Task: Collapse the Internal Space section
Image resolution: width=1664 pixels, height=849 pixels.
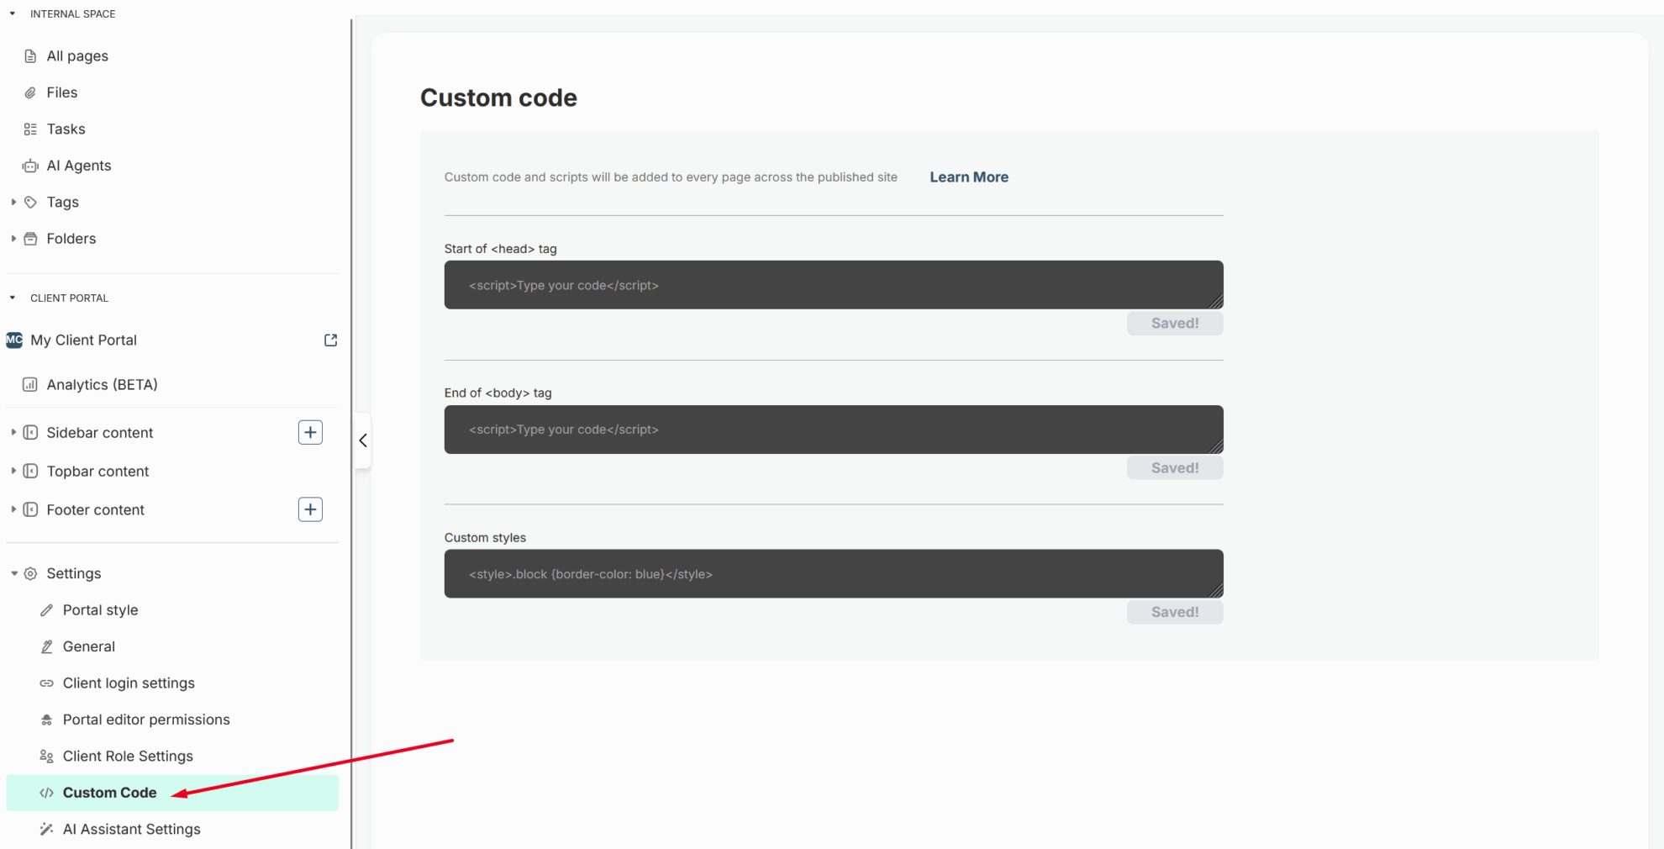Action: pyautogui.click(x=13, y=13)
